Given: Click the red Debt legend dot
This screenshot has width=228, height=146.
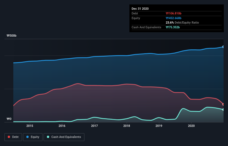Looking at the screenshot, I should [9, 137].
